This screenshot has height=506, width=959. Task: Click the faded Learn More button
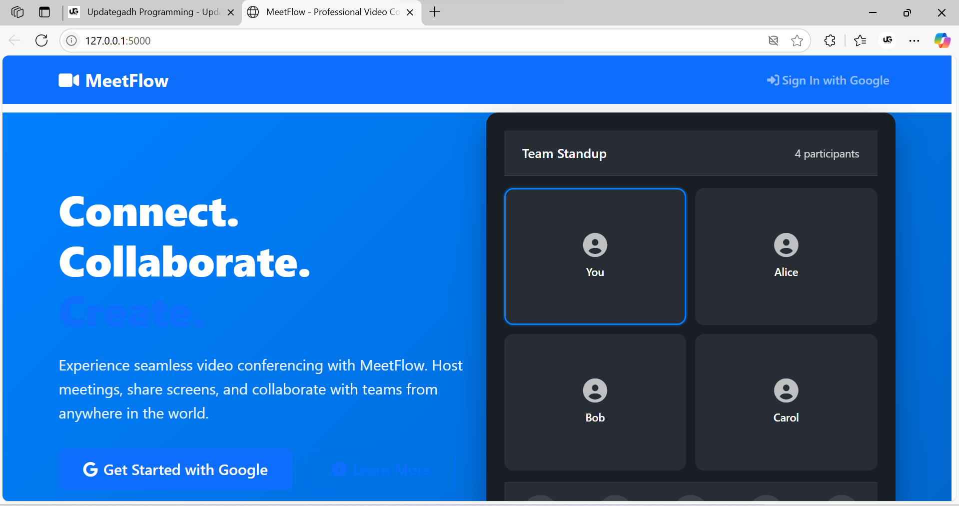[381, 469]
